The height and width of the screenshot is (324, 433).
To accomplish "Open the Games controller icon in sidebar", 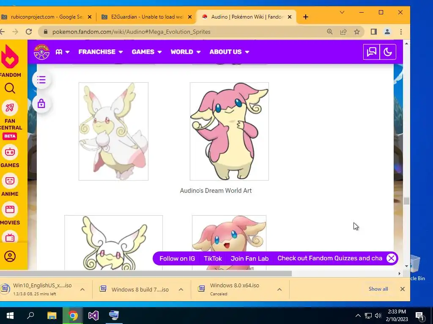I will [x=10, y=152].
